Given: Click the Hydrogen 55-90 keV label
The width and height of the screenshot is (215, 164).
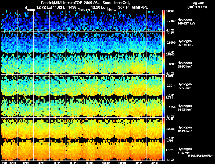Looking at the screenshot, I should tap(184, 65).
